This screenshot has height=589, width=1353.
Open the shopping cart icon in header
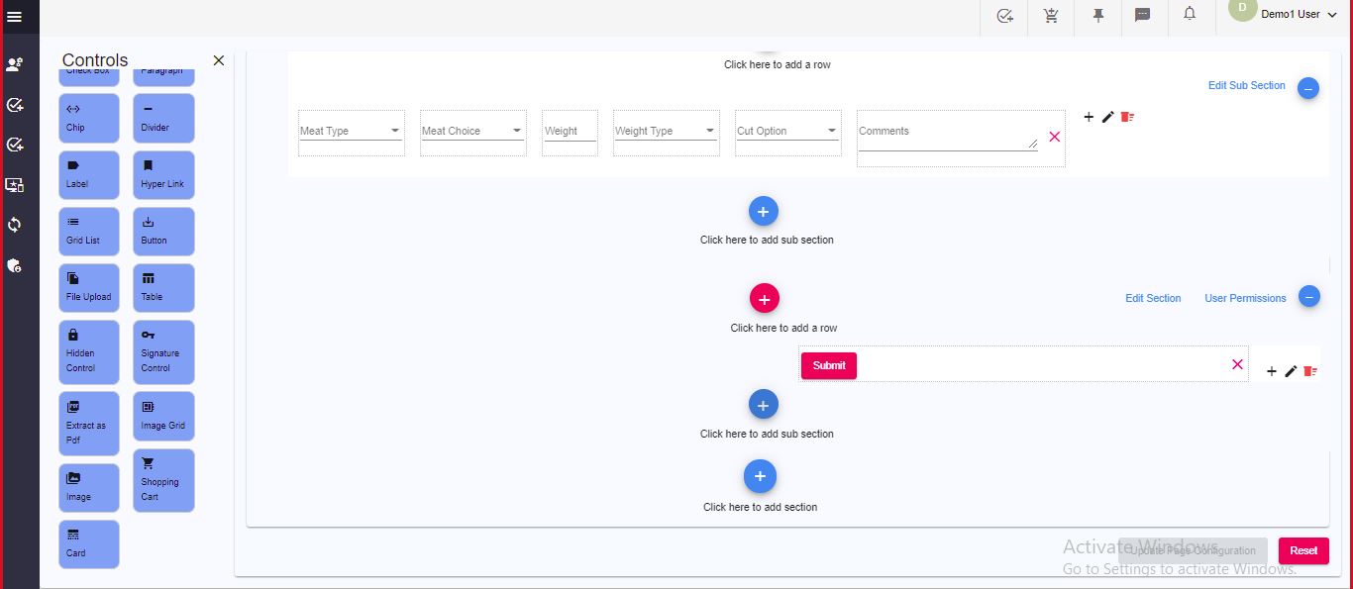pos(1051,16)
